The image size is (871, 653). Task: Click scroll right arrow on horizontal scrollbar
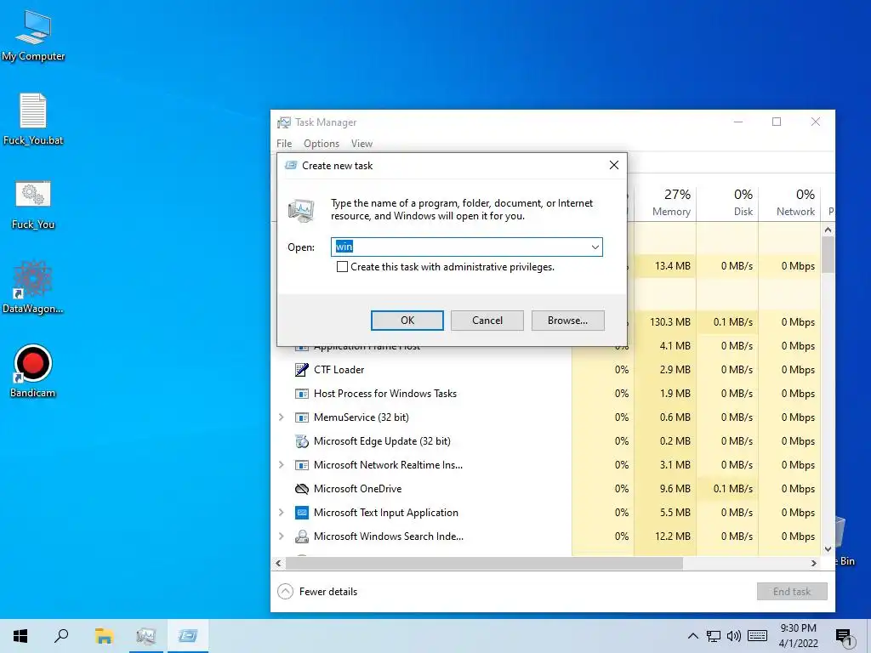(x=814, y=563)
